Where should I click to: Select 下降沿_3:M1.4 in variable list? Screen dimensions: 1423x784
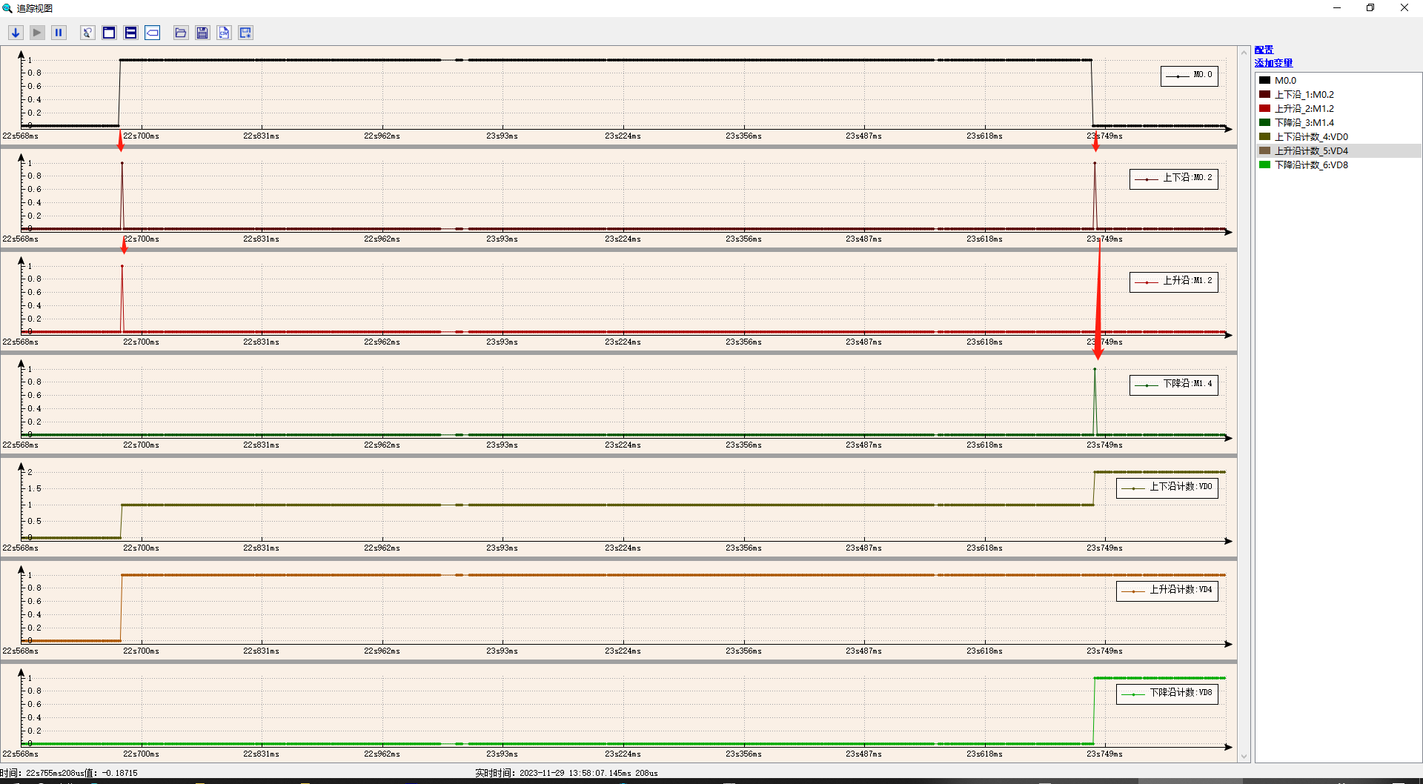[1338, 122]
